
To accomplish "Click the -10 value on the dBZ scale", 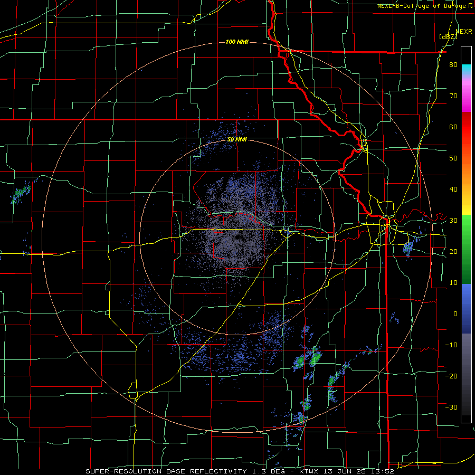I will pos(451,345).
